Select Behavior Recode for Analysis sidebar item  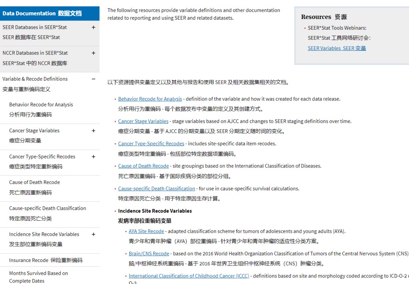coord(41,110)
